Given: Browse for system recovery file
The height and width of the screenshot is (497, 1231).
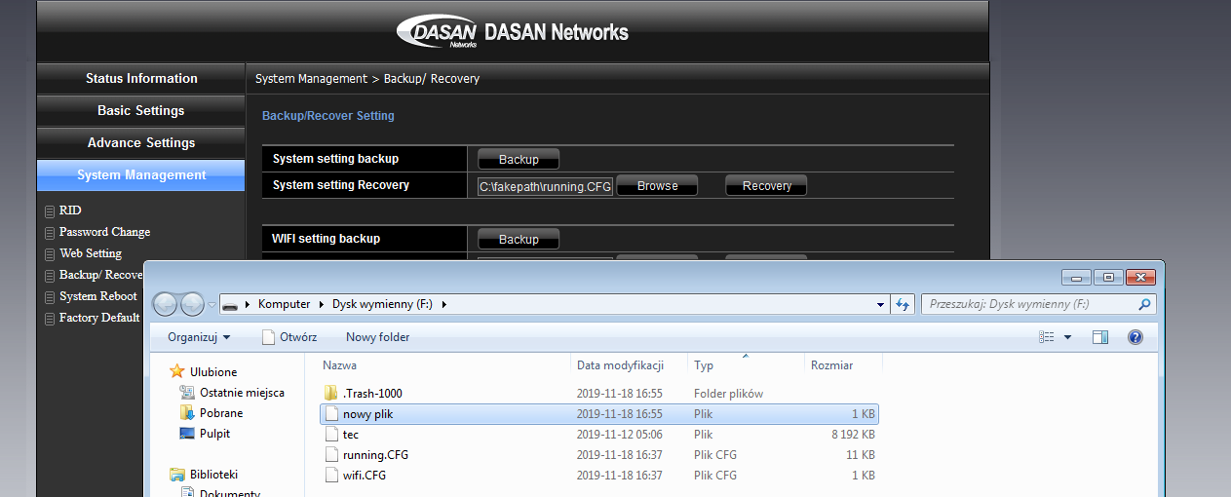Looking at the screenshot, I should point(658,186).
